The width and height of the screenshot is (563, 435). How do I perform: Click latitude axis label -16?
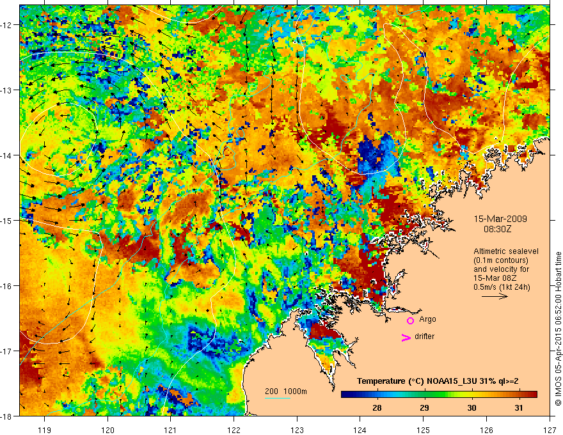click(x=6, y=286)
